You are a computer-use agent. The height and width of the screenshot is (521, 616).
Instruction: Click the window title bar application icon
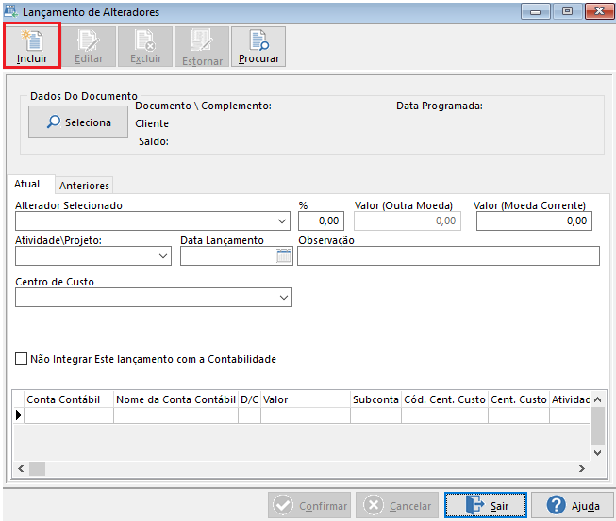click(11, 11)
